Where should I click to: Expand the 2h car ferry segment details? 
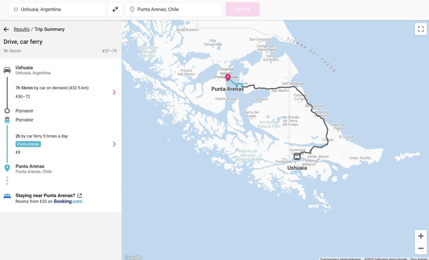click(114, 144)
